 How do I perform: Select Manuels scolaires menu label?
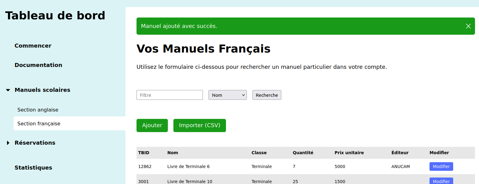42,90
